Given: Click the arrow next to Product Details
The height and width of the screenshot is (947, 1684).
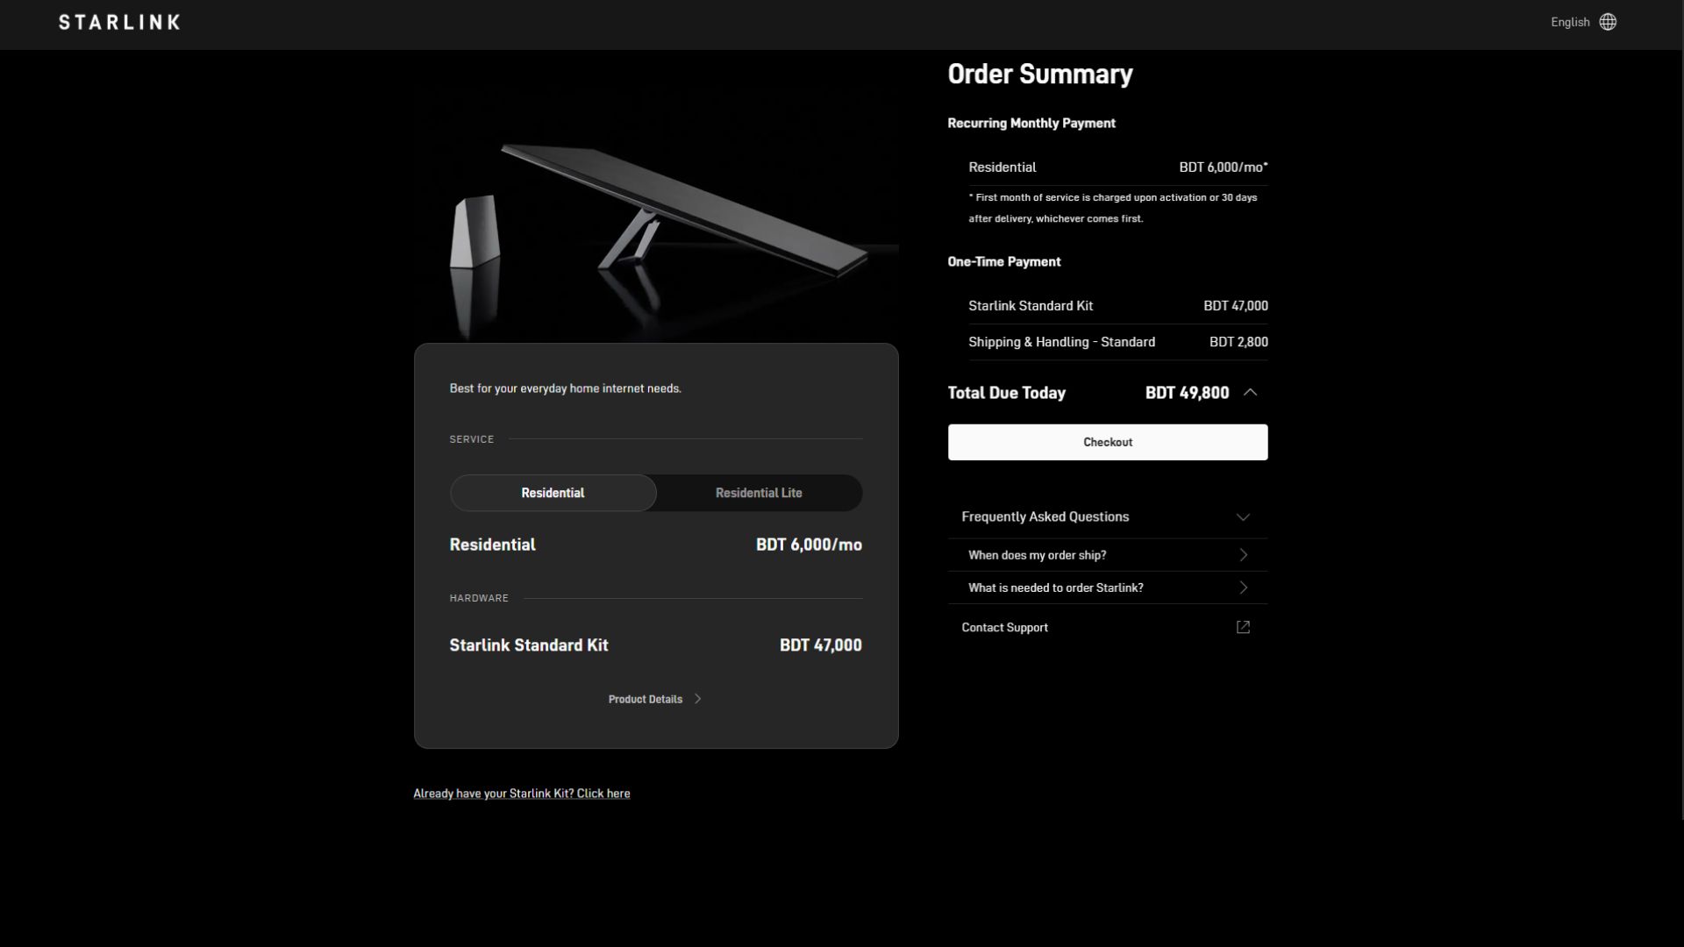Looking at the screenshot, I should click(x=698, y=699).
